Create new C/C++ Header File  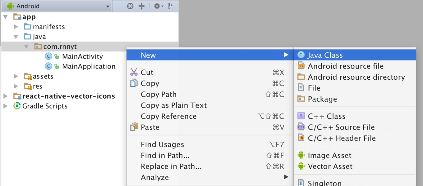coord(355,138)
